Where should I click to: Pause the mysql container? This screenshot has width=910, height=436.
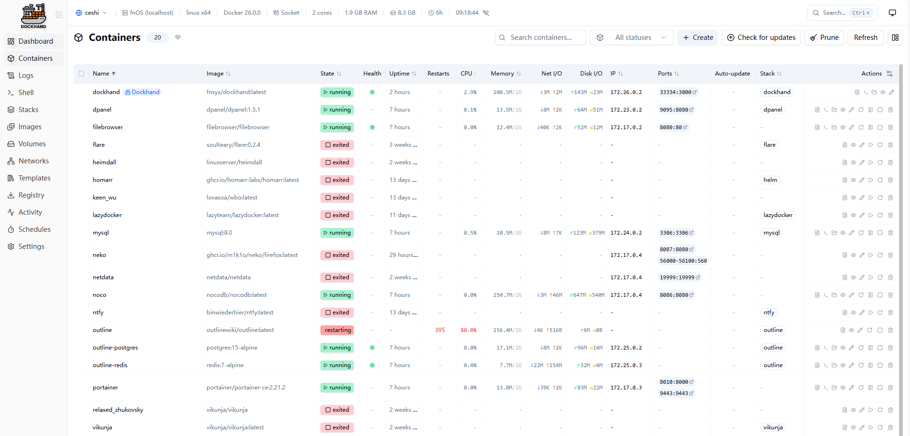tap(871, 233)
